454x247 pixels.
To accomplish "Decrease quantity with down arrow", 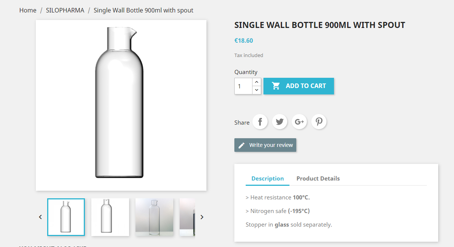I will [257, 90].
